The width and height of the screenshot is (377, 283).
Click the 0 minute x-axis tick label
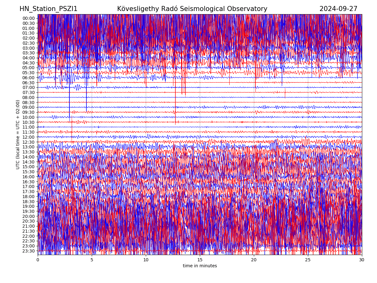click(x=38, y=260)
